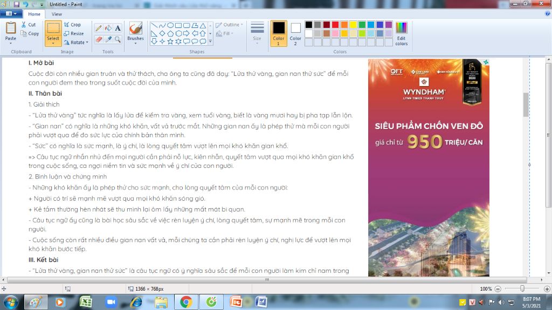Select Color 1 foreground button

coord(279,33)
